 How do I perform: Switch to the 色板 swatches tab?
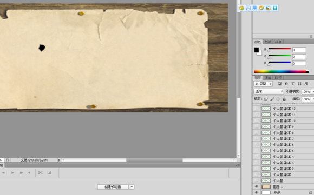coord(268,42)
